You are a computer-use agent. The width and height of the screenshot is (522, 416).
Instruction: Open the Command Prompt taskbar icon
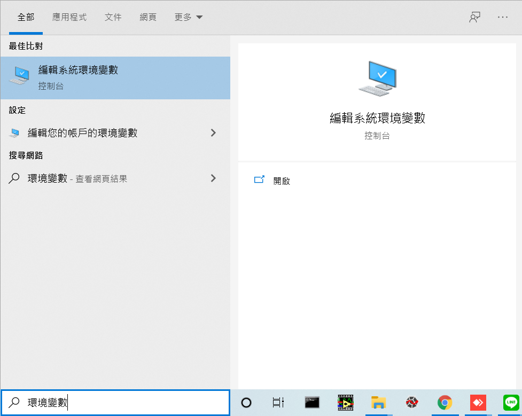[x=312, y=402]
